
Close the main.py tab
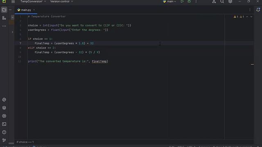(34, 10)
